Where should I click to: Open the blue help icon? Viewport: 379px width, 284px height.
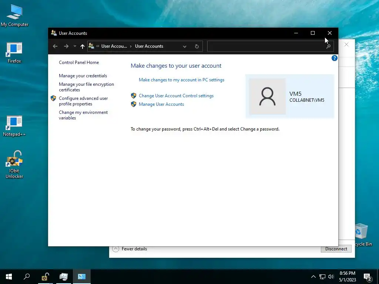(335, 58)
